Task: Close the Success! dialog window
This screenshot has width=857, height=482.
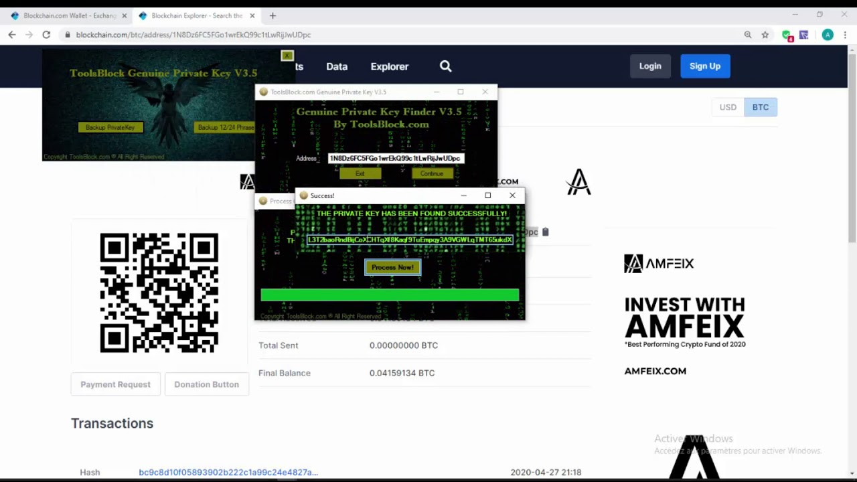Action: pos(512,195)
